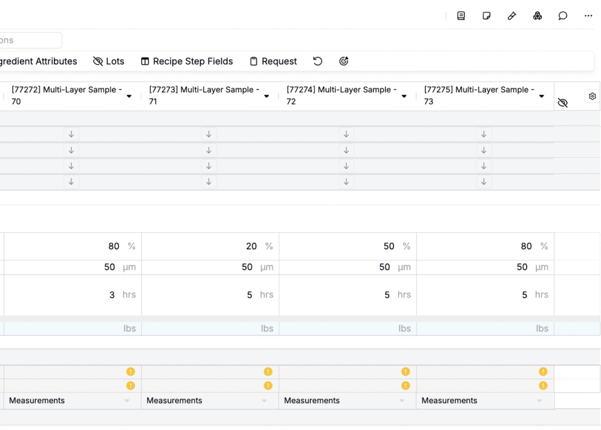Open the [77275] Multi-Layer Sample - 73 dropdown

tap(542, 96)
